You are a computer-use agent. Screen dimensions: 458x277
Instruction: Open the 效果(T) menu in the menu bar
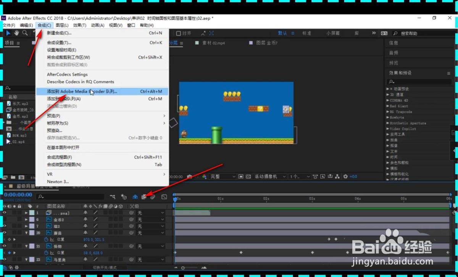click(x=79, y=25)
